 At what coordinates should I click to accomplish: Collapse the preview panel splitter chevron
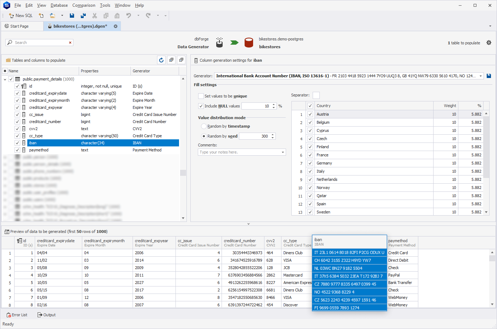248,224
